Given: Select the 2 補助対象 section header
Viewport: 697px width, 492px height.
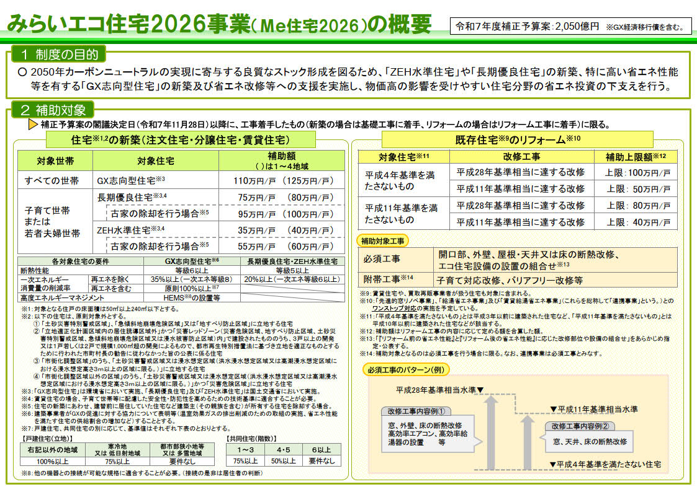Looking at the screenshot, I should (x=53, y=110).
